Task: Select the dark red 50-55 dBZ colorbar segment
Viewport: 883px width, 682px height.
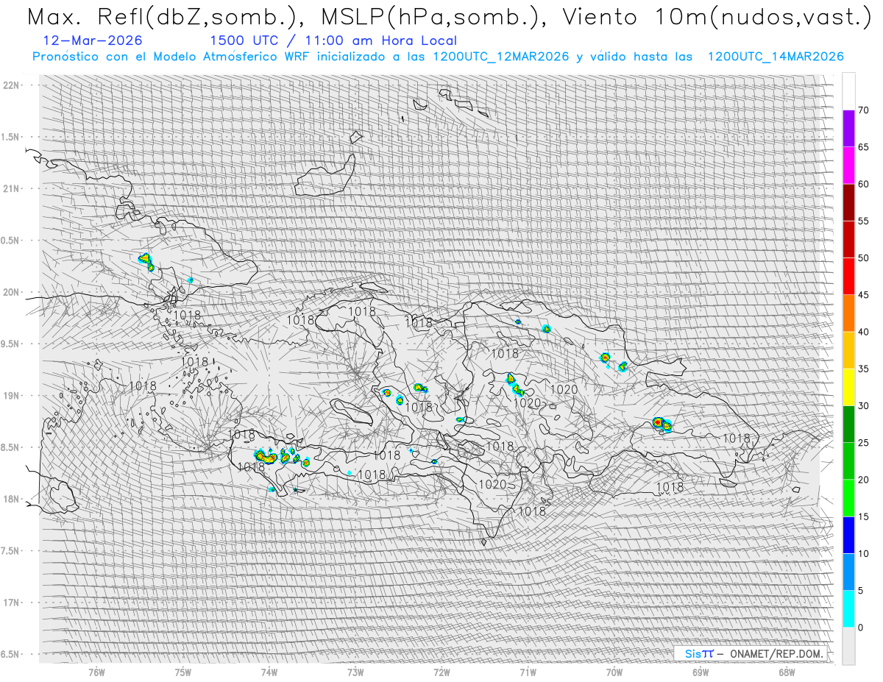Action: click(x=848, y=239)
